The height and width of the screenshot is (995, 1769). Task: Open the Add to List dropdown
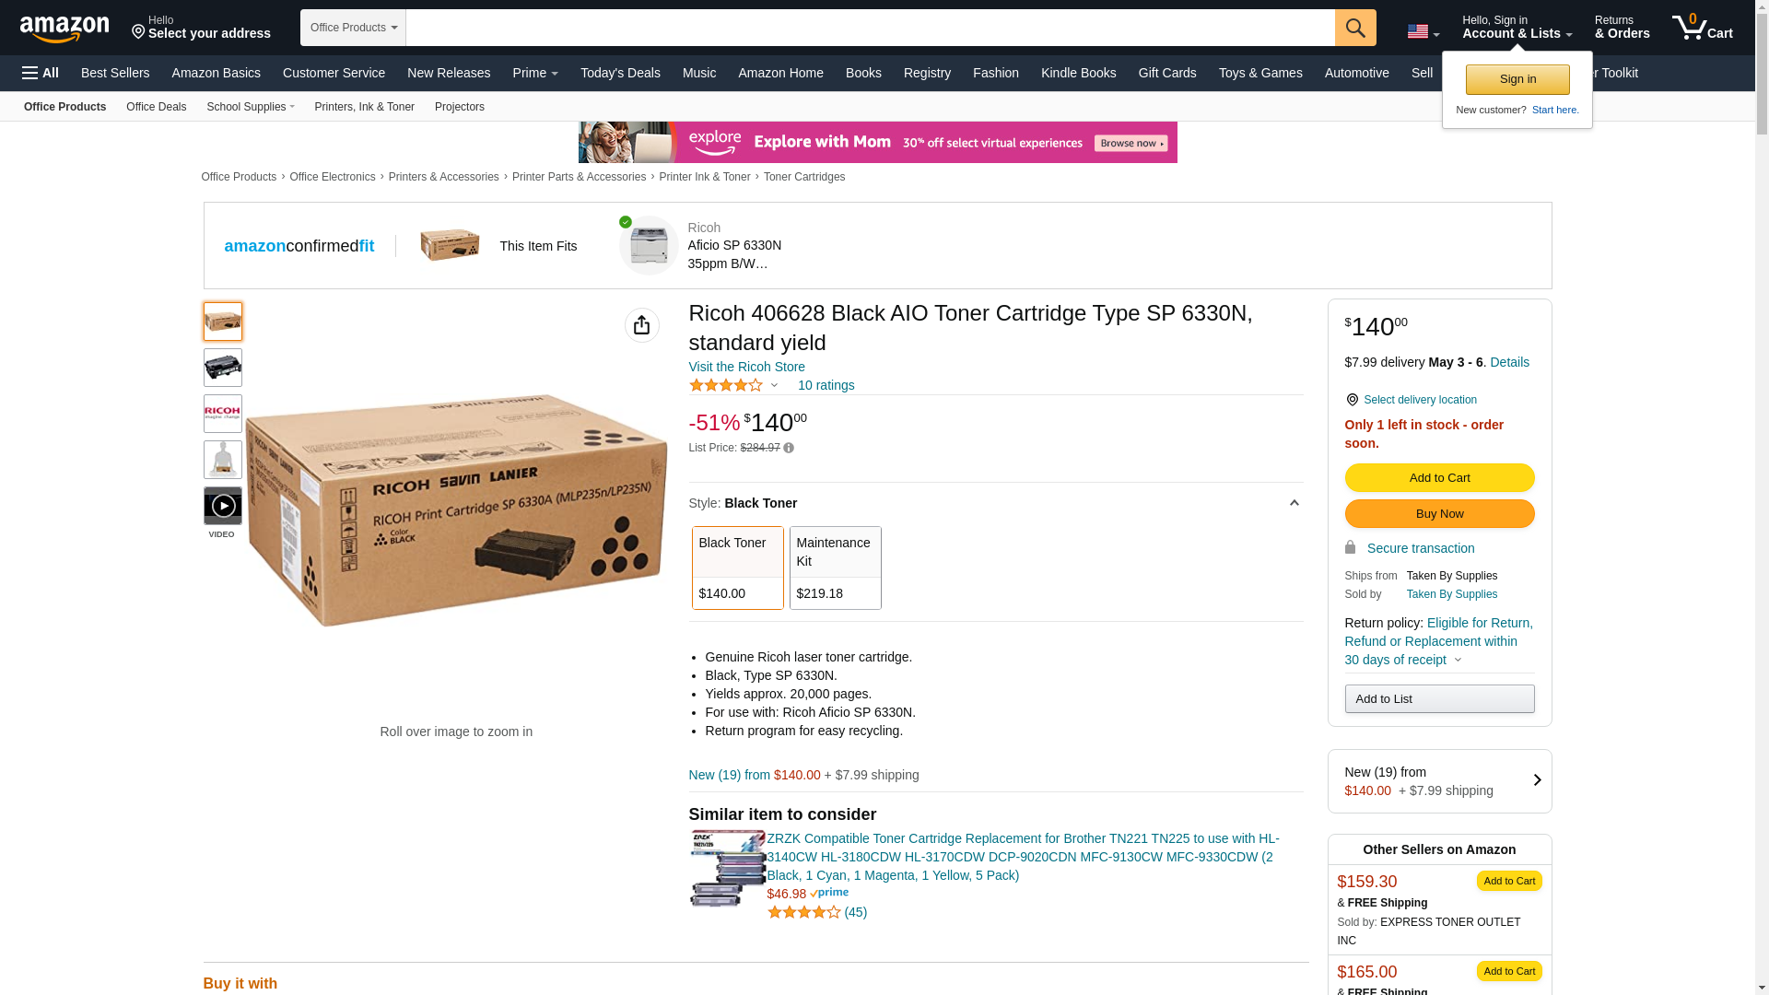[x=1439, y=699]
